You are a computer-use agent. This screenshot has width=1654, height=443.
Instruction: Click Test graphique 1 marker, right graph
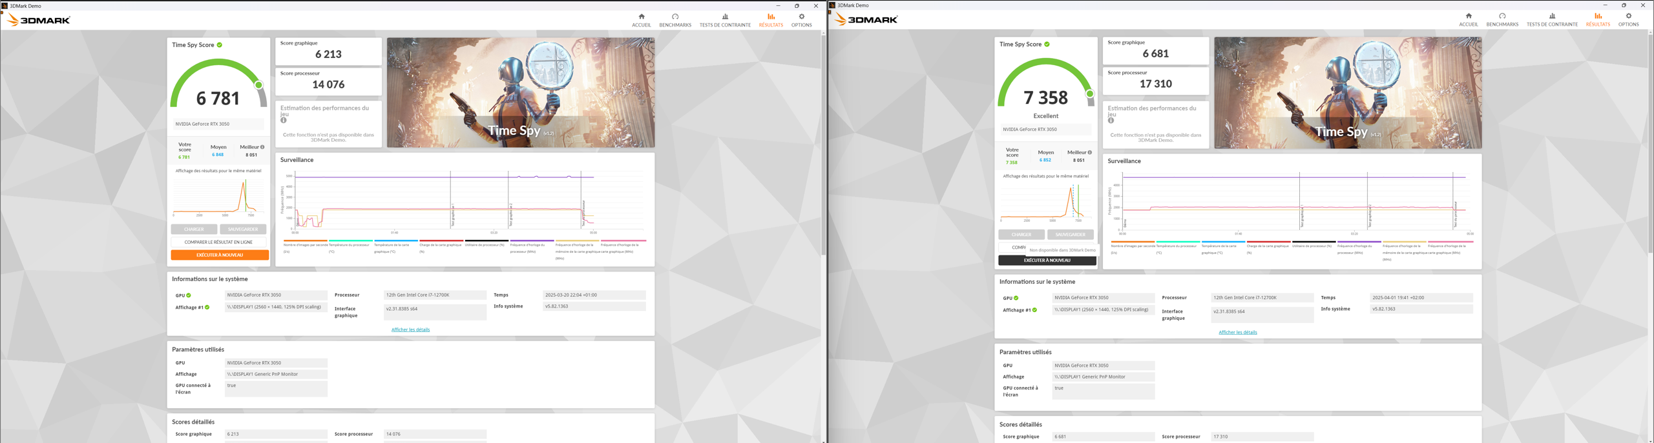pyautogui.click(x=1302, y=217)
